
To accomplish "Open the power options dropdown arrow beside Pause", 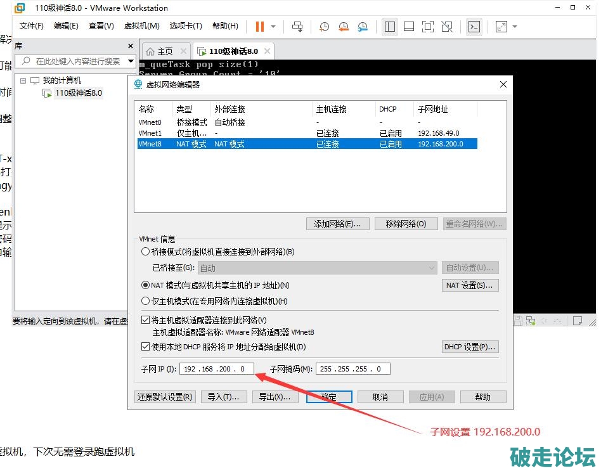I will (273, 27).
